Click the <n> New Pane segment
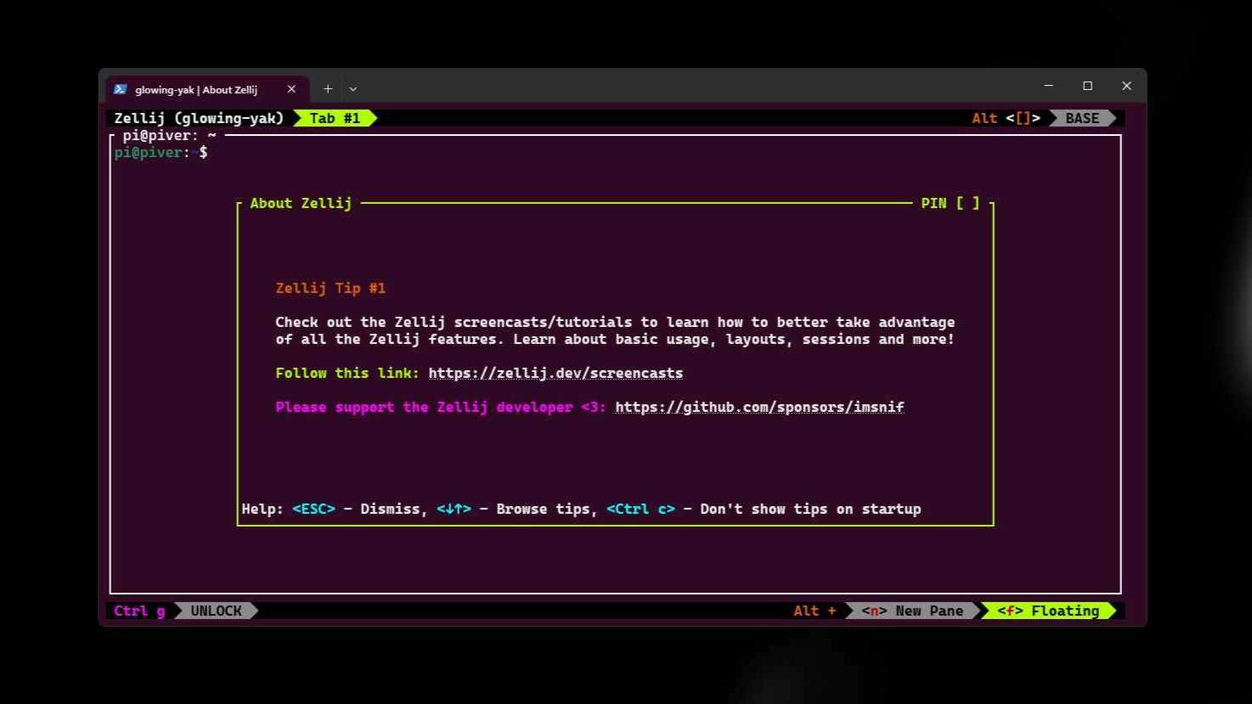 (912, 611)
